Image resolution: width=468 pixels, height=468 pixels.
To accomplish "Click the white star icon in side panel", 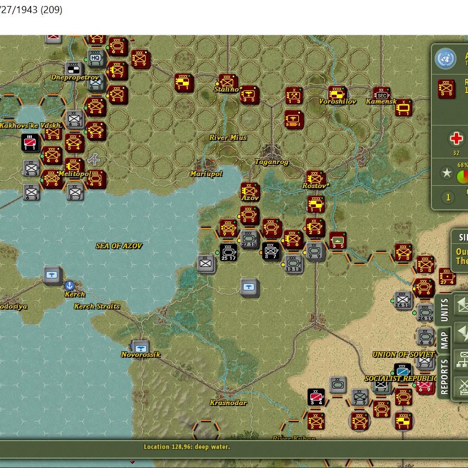I will (447, 173).
